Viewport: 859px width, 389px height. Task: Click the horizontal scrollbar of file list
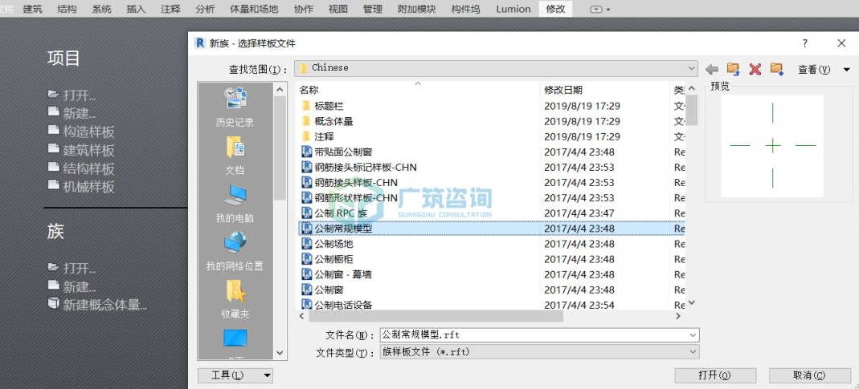(436, 316)
